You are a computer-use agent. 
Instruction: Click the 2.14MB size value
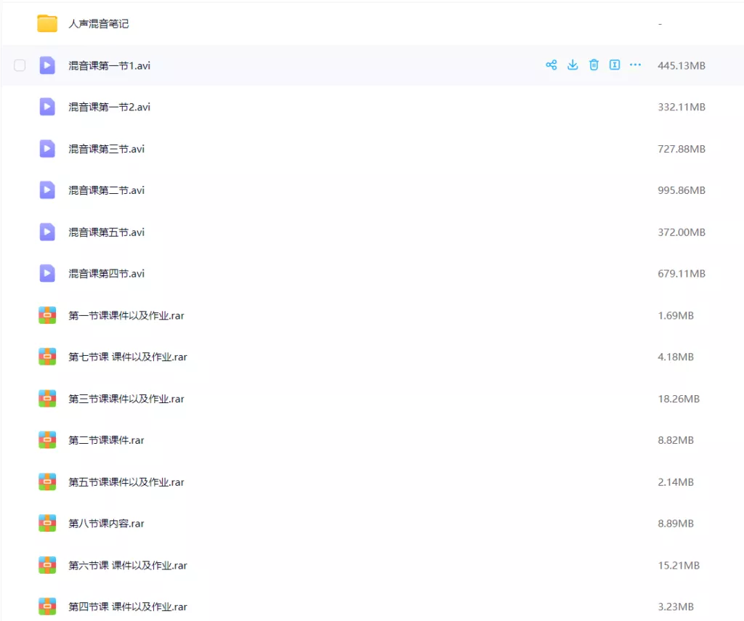coord(676,482)
